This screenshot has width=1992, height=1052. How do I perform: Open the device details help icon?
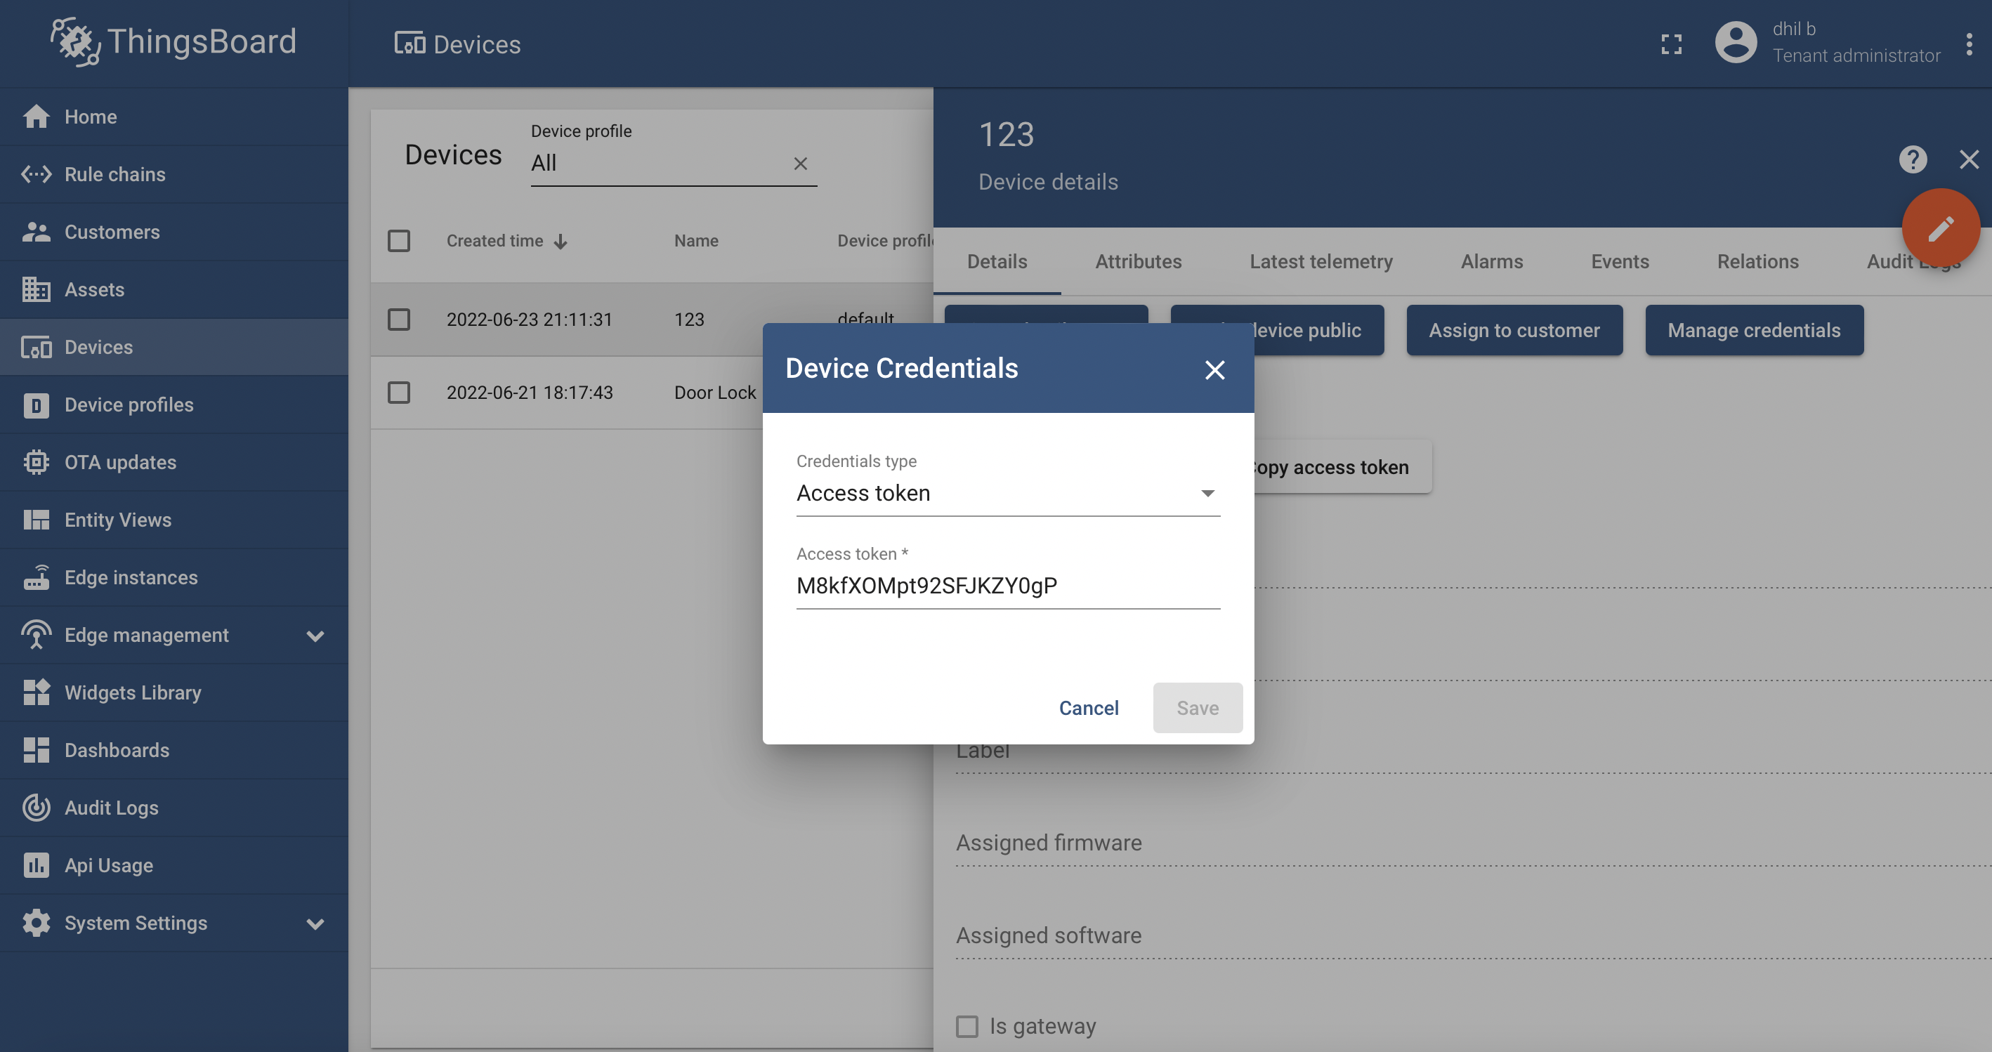coord(1913,160)
